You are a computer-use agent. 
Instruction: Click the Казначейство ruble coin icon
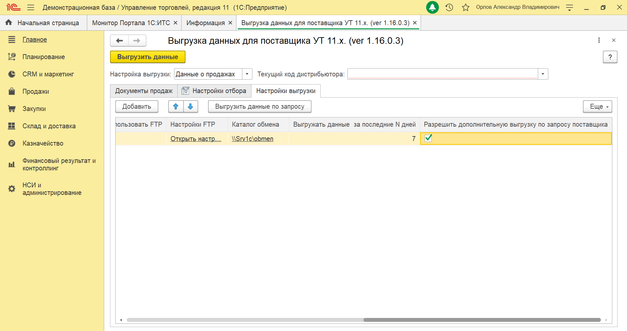pyautogui.click(x=12, y=143)
